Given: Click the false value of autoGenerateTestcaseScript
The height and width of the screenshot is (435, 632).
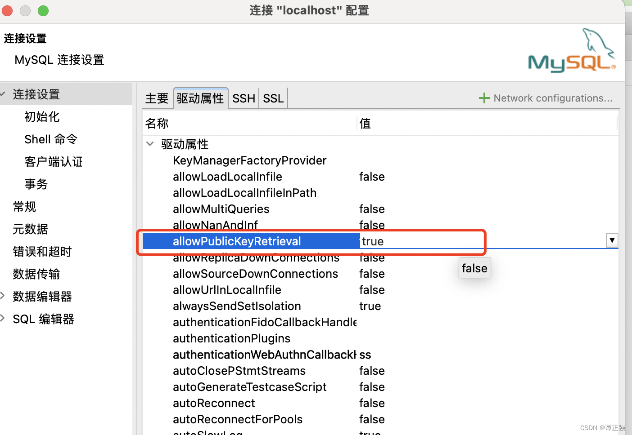Looking at the screenshot, I should tap(372, 387).
